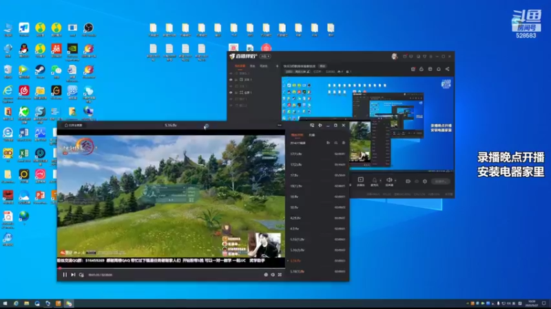
Task: Toggle eye of the third source row
Action: click(231, 87)
